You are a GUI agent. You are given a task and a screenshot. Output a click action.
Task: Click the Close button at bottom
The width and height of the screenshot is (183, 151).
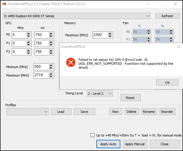click(x=164, y=144)
